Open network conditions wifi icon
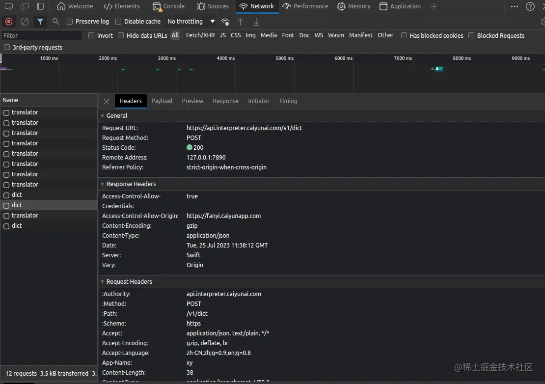Viewport: 545px width, 384px height. [225, 22]
